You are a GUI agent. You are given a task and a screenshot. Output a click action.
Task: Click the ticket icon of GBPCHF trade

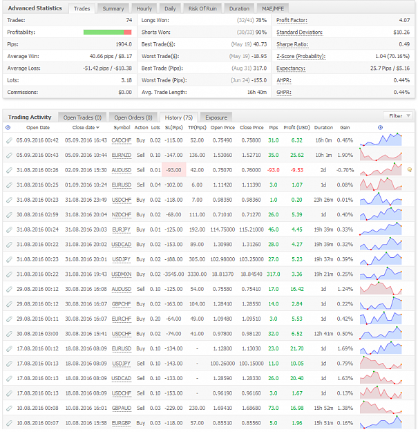[x=9, y=304]
